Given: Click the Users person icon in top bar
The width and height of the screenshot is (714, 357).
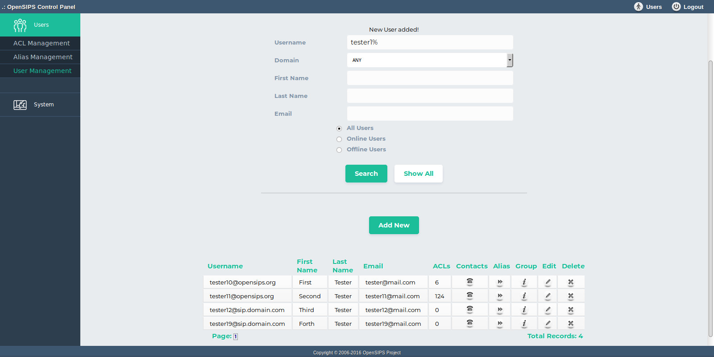Looking at the screenshot, I should (639, 7).
